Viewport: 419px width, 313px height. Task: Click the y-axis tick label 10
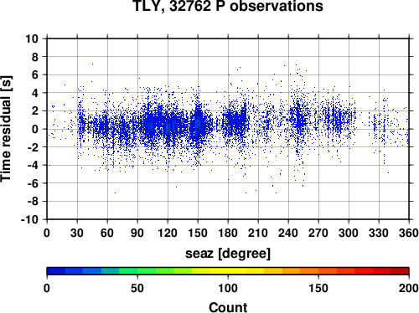pos(32,38)
